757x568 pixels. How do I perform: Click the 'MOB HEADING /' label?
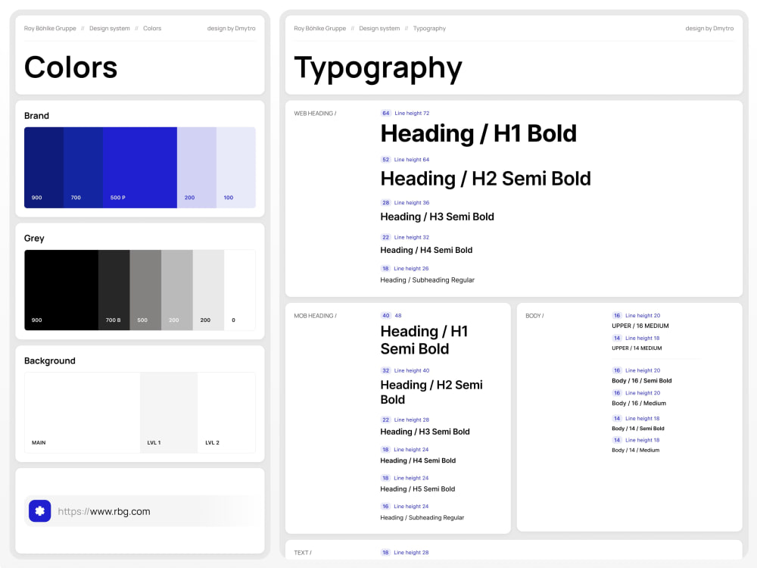click(315, 316)
